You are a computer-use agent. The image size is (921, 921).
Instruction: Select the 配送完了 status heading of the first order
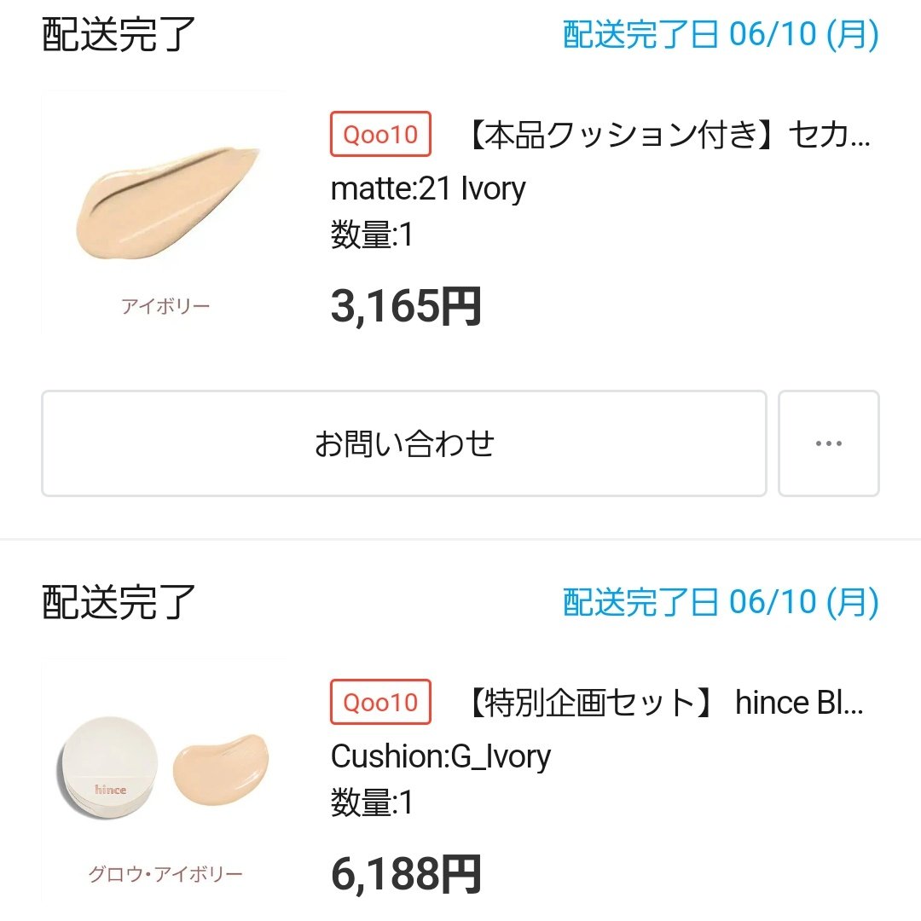coord(119,35)
